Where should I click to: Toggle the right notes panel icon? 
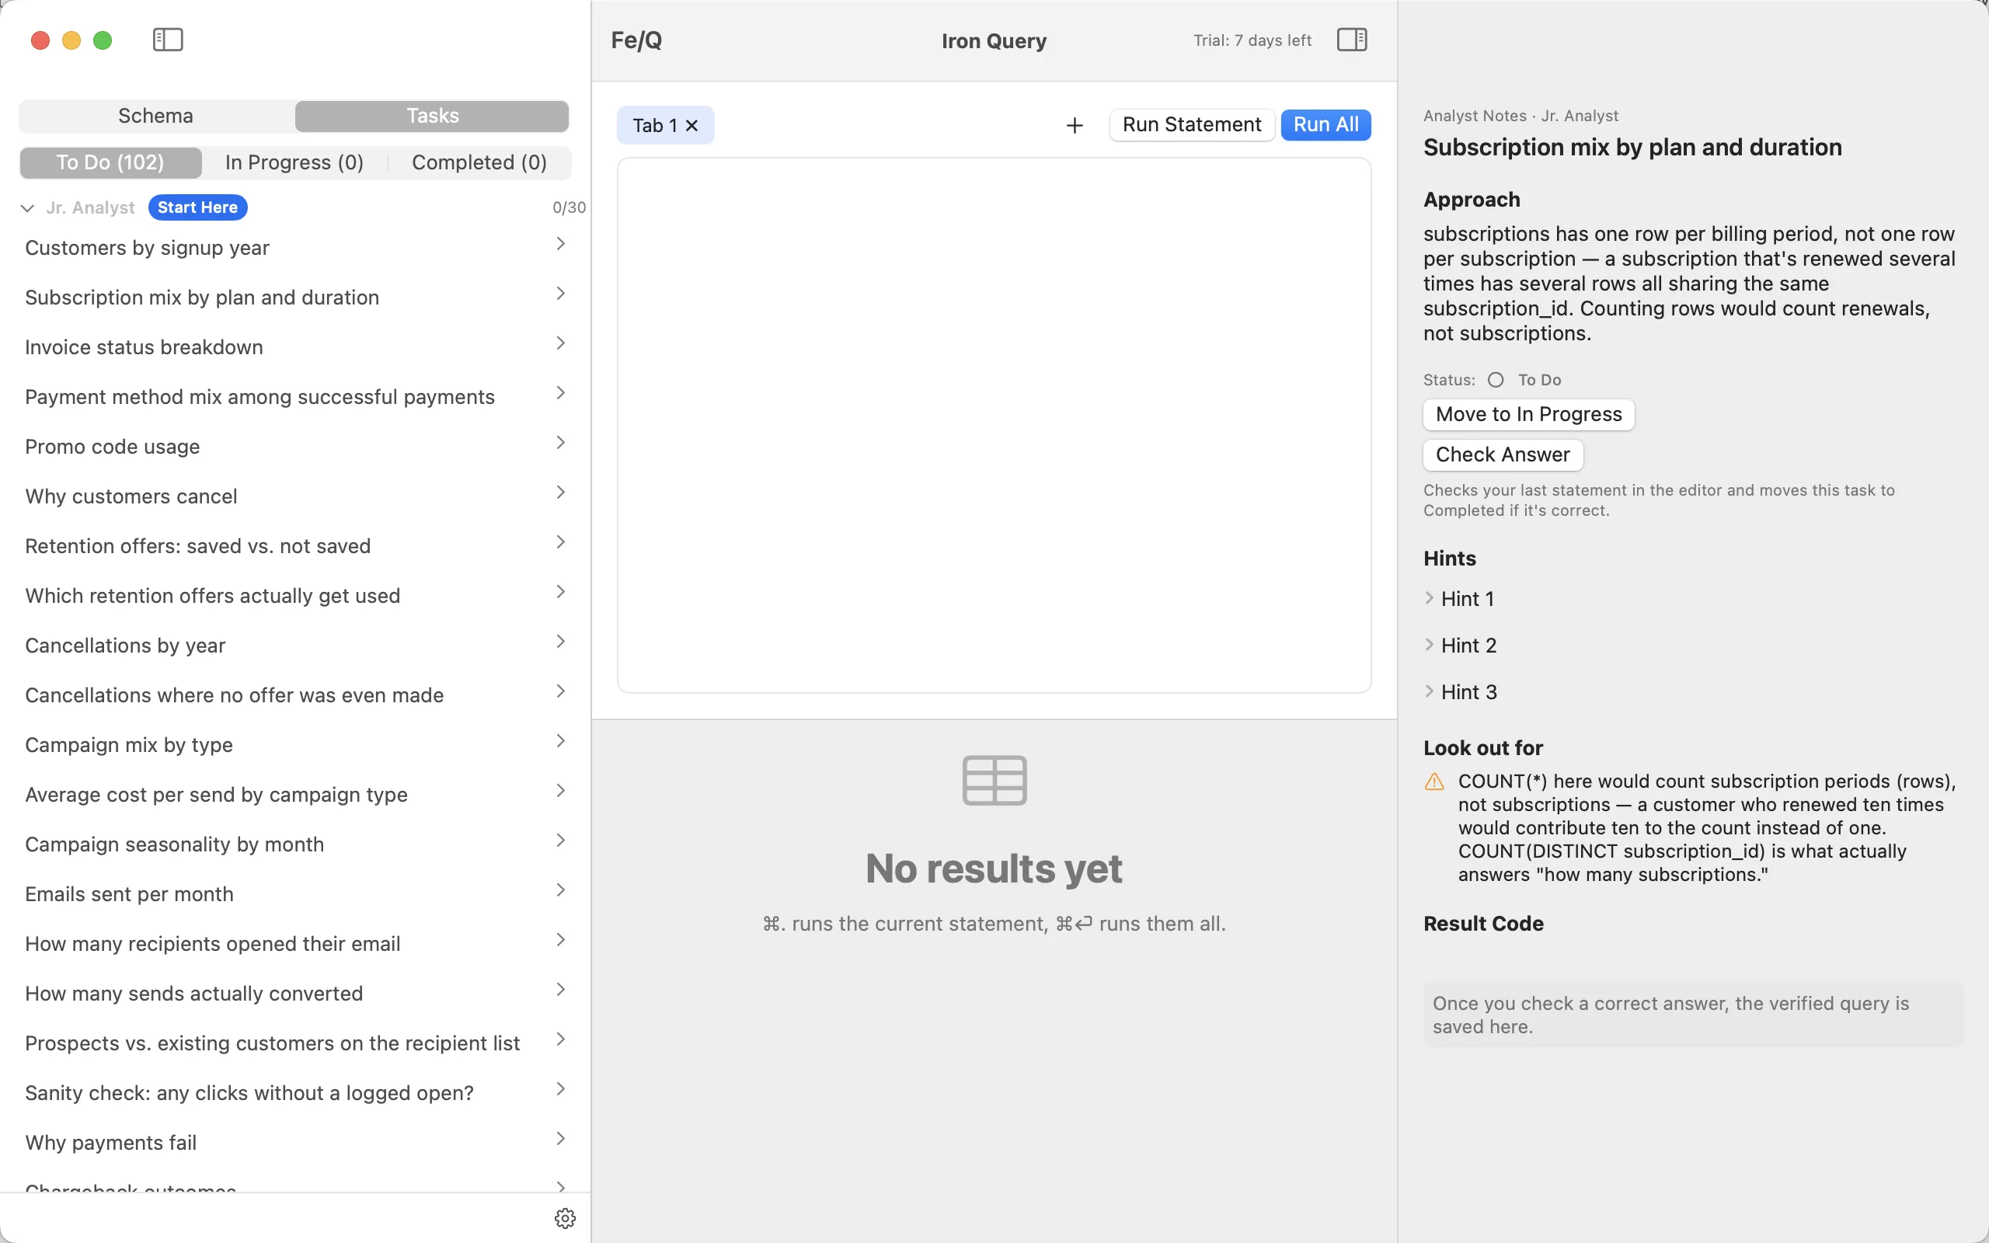[x=1351, y=40]
